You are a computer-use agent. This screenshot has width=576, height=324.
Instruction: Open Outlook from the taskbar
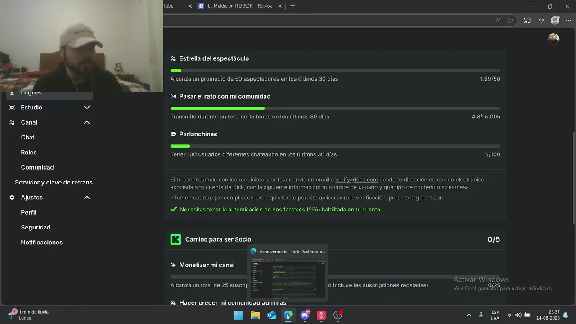(x=272, y=315)
